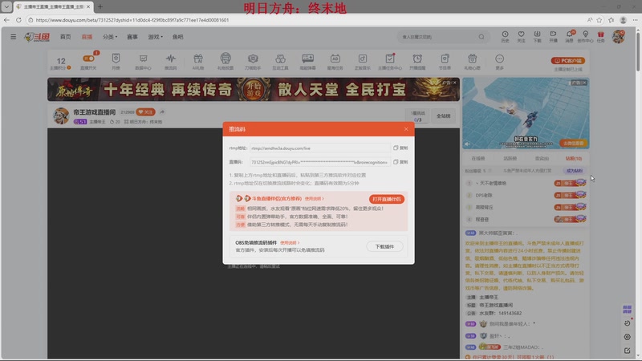Close the 推流码 dialog with the X
This screenshot has height=361, width=642.
pos(406,129)
